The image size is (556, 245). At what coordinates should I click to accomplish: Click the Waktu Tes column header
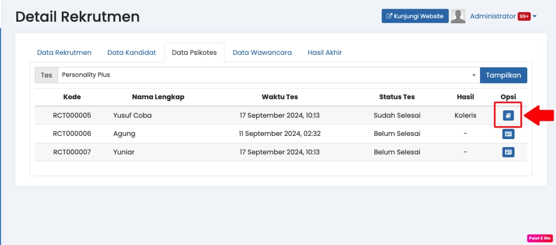point(280,97)
